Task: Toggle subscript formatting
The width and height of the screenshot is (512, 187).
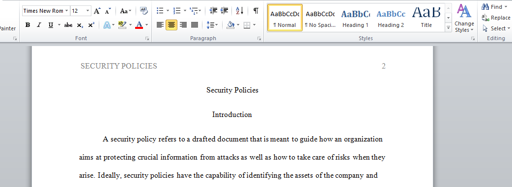Action: click(80, 24)
